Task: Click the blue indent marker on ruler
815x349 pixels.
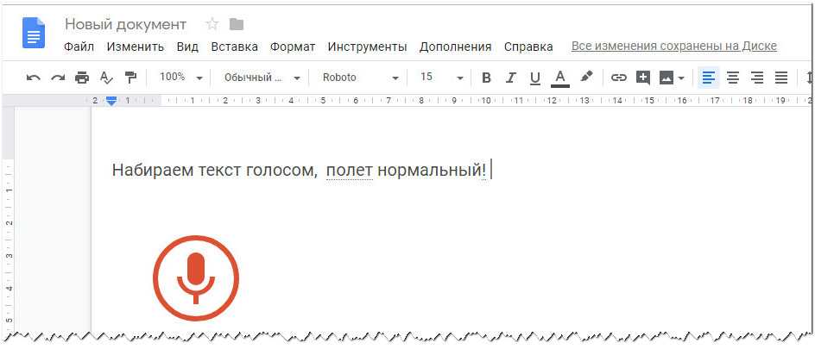Action: 111,101
